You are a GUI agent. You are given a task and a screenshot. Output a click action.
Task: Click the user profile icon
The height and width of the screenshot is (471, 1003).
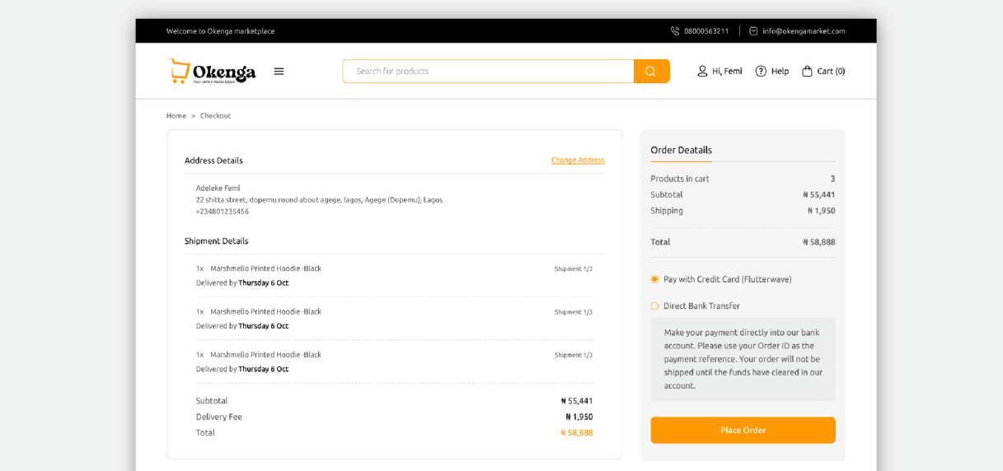[702, 72]
